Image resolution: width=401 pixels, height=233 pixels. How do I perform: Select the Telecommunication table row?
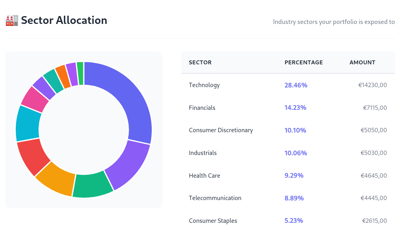tap(215, 198)
